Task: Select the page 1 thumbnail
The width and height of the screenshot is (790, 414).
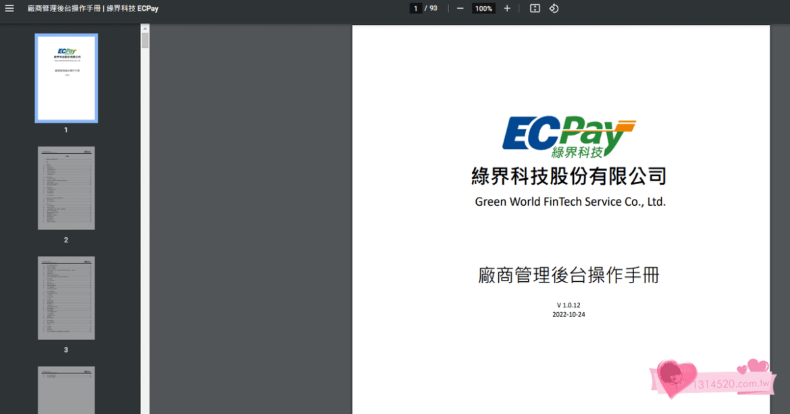Action: [x=66, y=78]
